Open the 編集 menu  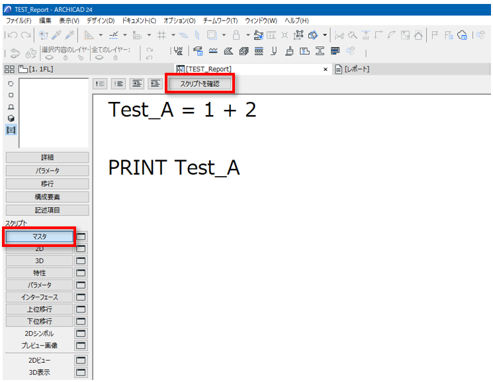coord(45,21)
